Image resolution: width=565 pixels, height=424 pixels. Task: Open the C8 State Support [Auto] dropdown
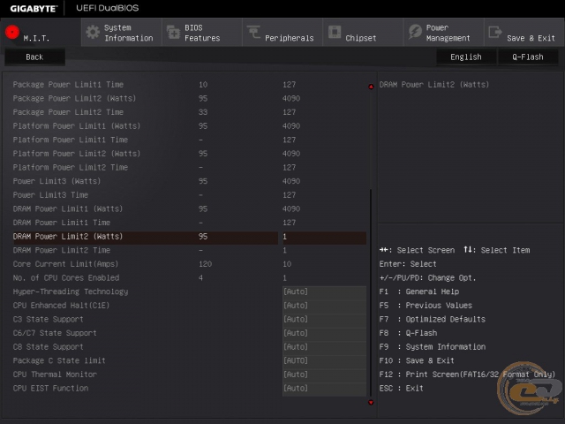tap(324, 347)
